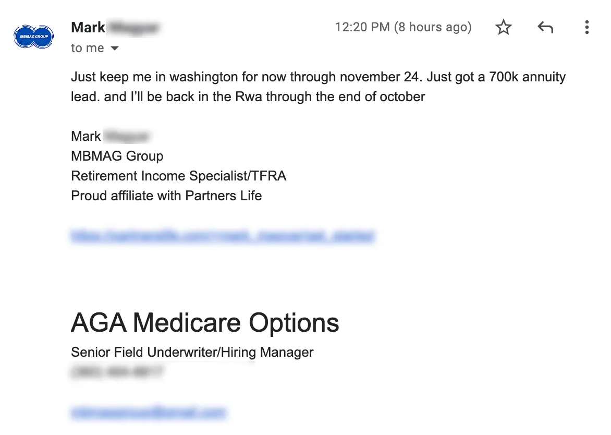This screenshot has width=611, height=435.
Task: Click "Proud affiliate with Partners Life" text
Action: tap(166, 196)
